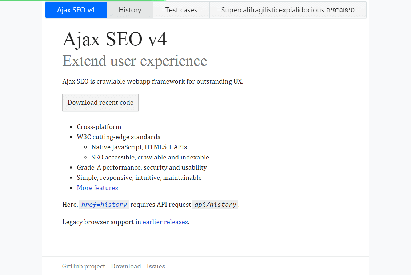Select the Supercalifragilisticexpialidocious tab
The height and width of the screenshot is (275, 411).
(288, 10)
